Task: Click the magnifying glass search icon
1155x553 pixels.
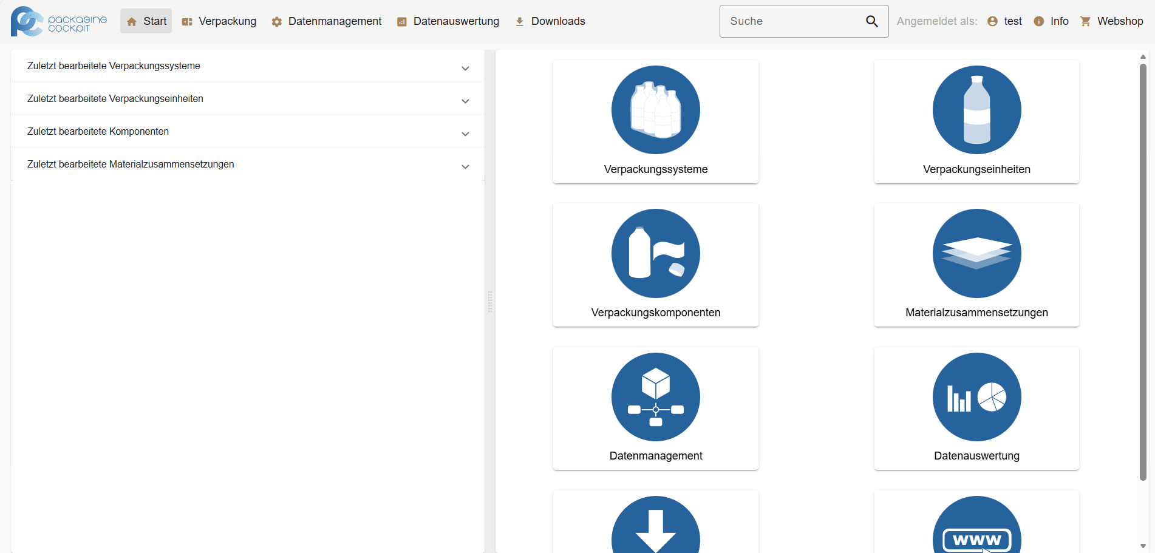Action: click(871, 21)
